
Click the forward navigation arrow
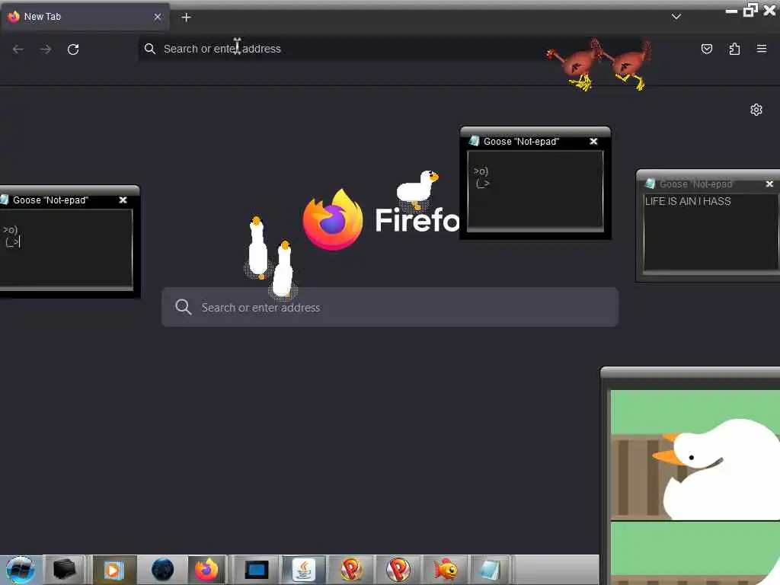(x=46, y=50)
